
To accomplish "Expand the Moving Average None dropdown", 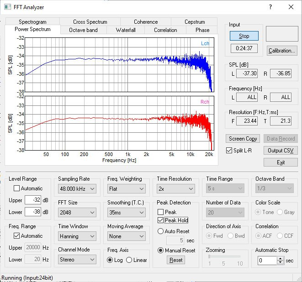I will [127, 236].
